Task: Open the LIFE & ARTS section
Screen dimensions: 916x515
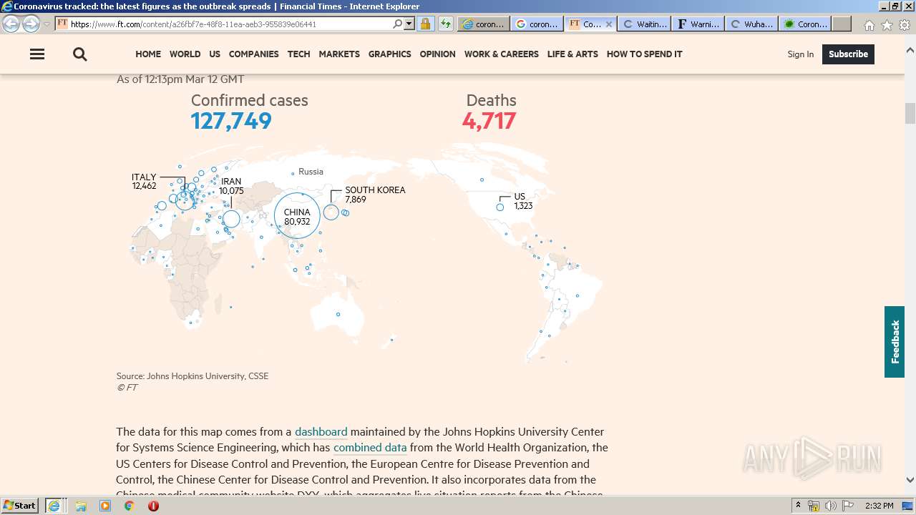Action: point(572,54)
